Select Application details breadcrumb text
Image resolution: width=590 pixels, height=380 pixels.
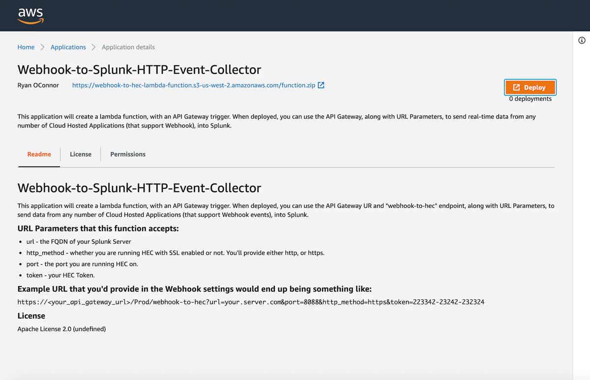click(x=128, y=47)
